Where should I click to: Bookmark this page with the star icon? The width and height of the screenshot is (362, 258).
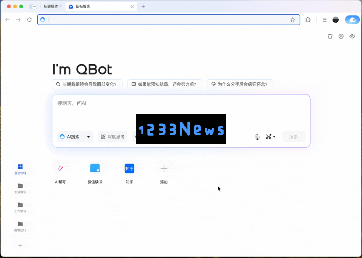coord(293,20)
